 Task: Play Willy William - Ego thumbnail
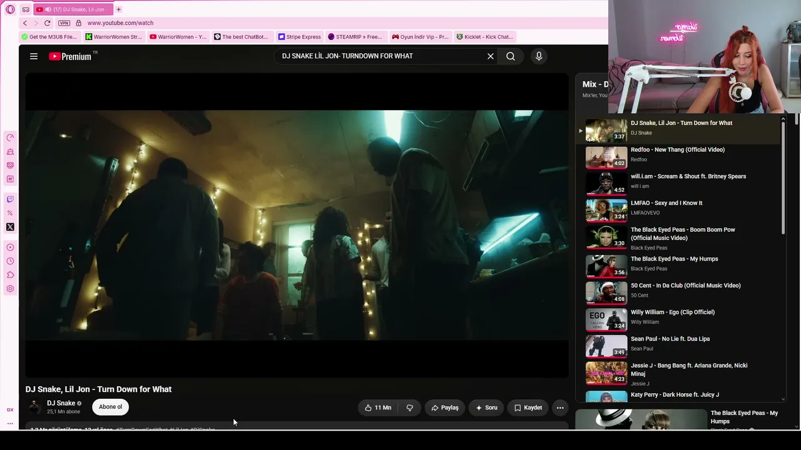[606, 319]
